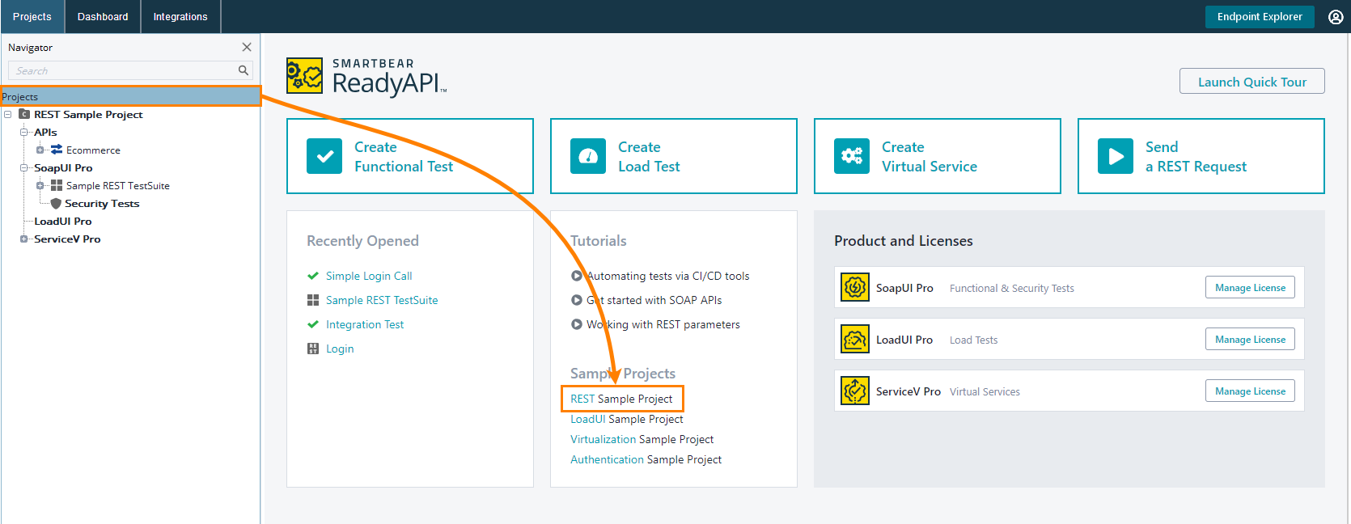Click the SoapUI Pro product icon in licenses
Image resolution: width=1351 pixels, height=524 pixels.
855,287
